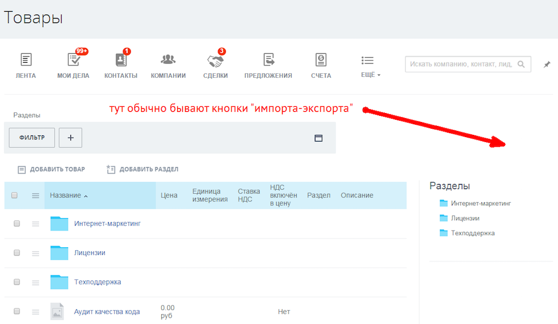Open Компании section icon
The width and height of the screenshot is (558, 324).
tap(168, 60)
